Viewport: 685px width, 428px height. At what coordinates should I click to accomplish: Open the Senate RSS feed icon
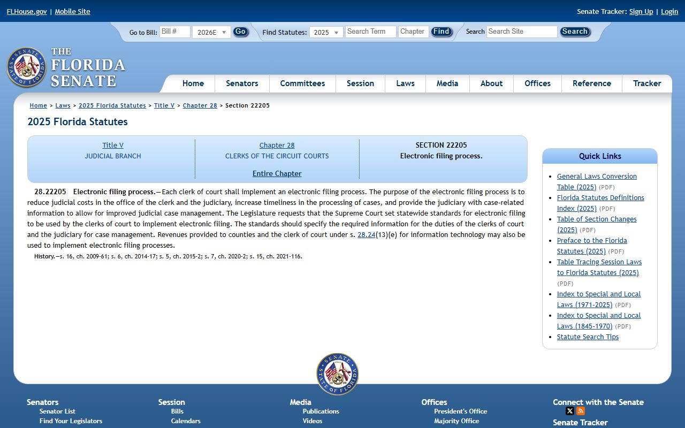click(x=581, y=411)
